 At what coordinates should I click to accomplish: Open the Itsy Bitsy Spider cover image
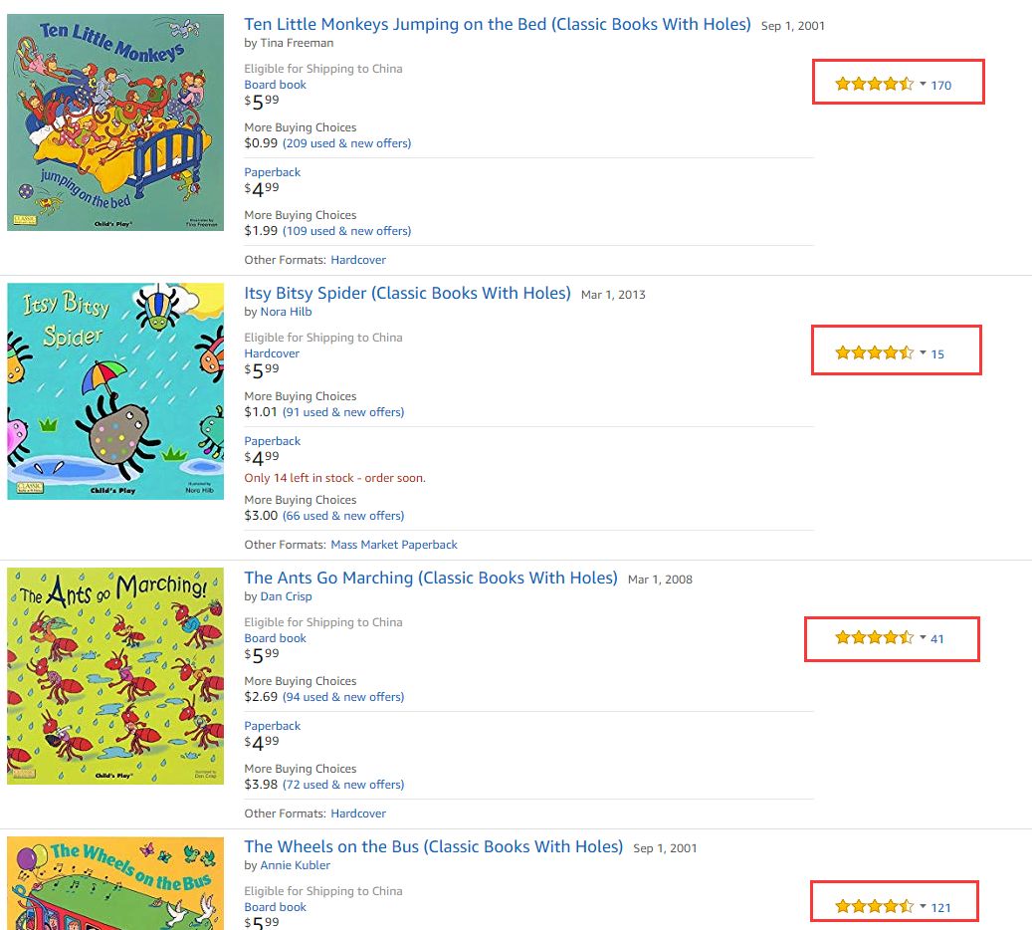[115, 391]
